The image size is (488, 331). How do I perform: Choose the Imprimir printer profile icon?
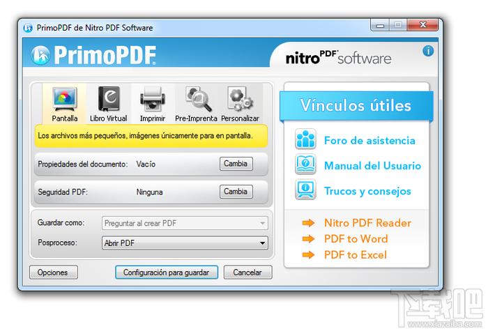(x=153, y=99)
